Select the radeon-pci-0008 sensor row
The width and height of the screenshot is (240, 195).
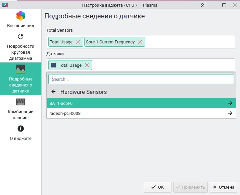[x=141, y=113]
